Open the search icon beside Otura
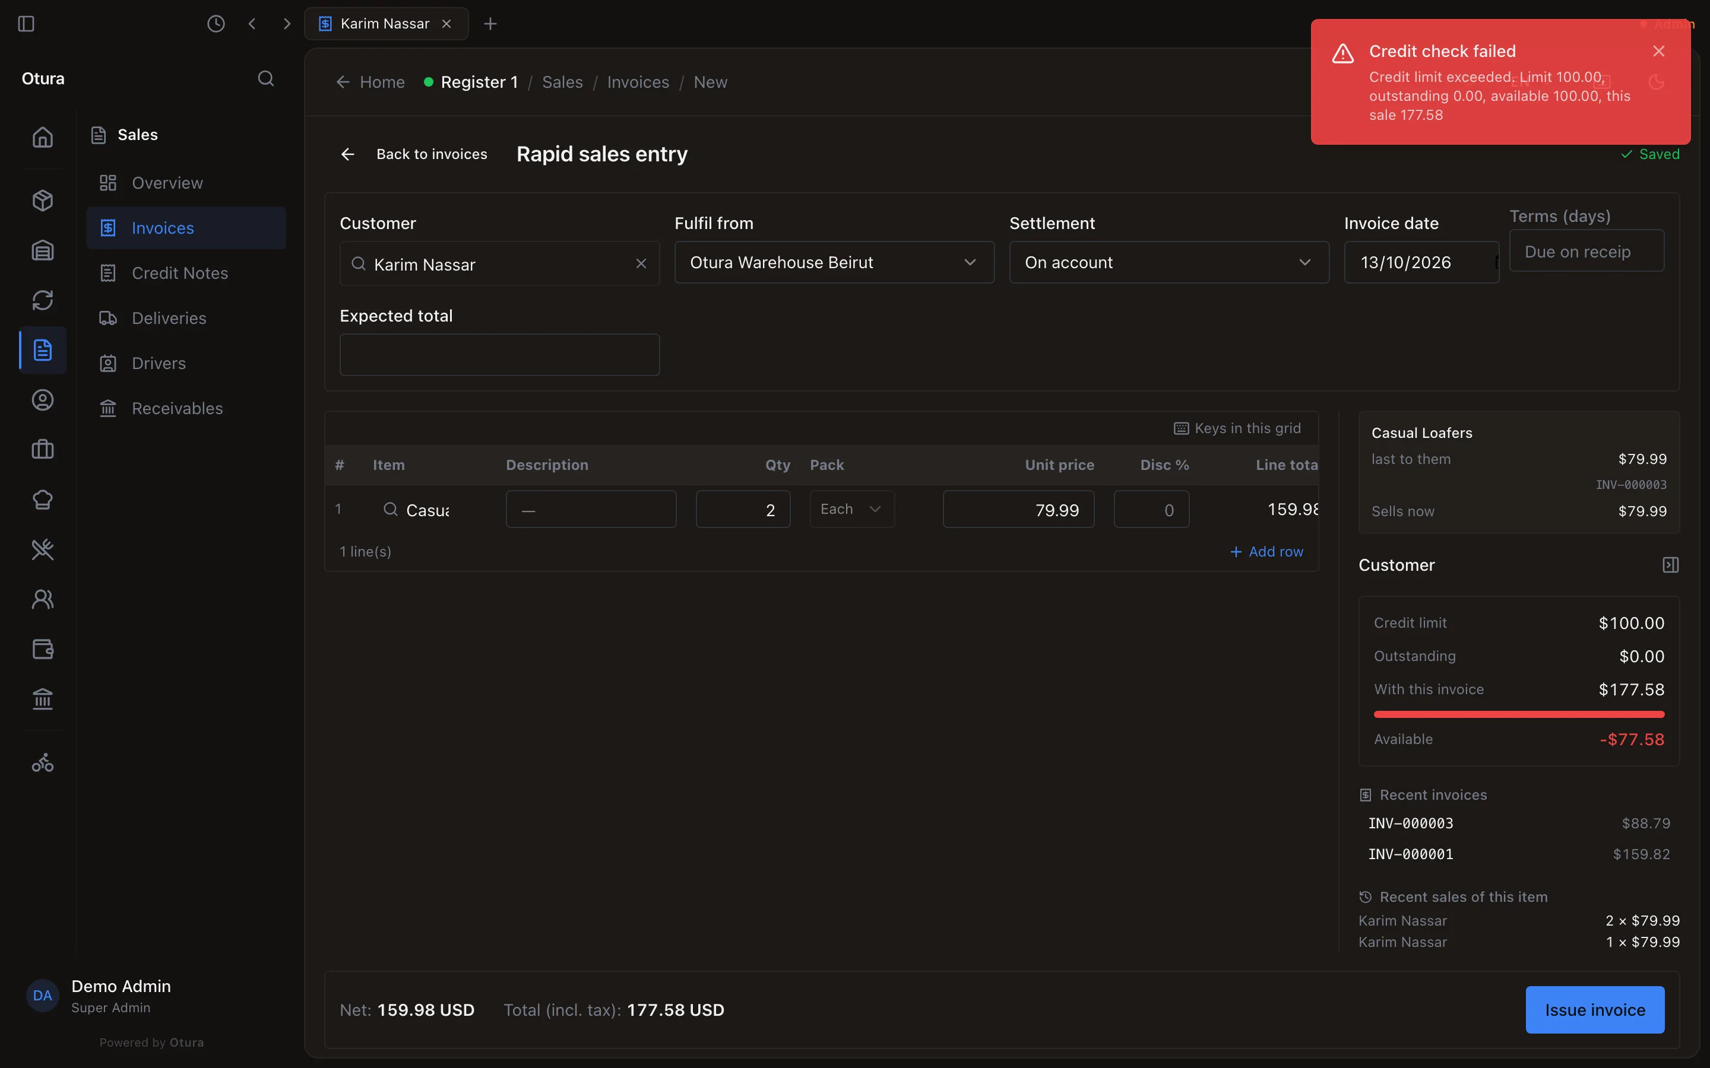The width and height of the screenshot is (1710, 1068). pos(265,78)
